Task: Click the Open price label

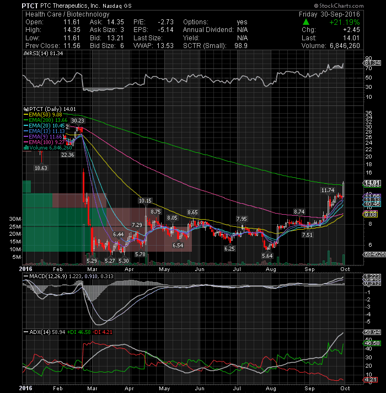Action: [x=35, y=22]
